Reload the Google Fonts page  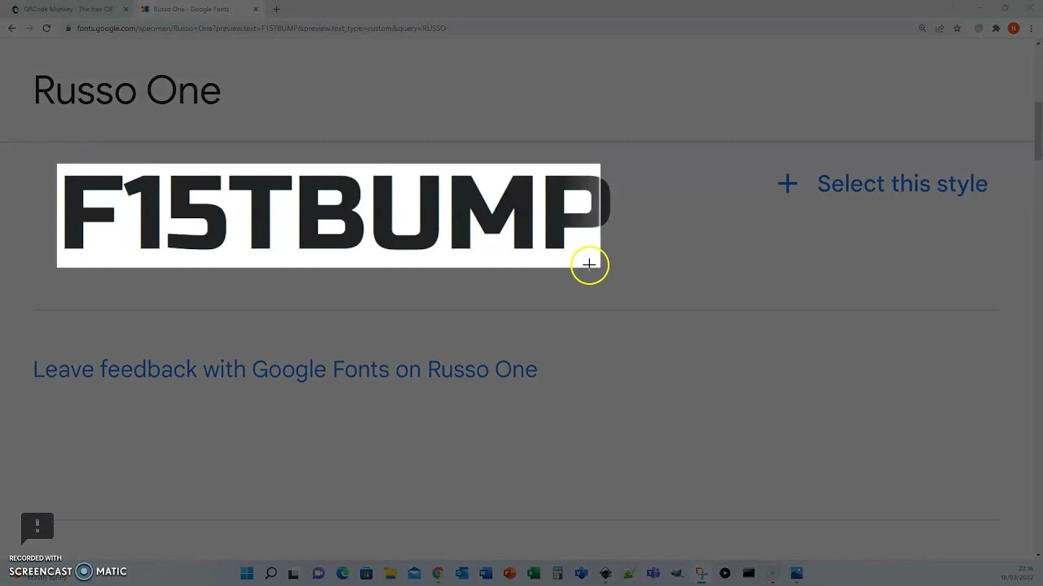tap(46, 28)
